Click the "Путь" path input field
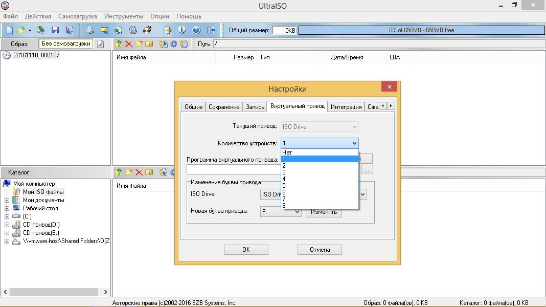The width and height of the screenshot is (546, 307). [378, 44]
